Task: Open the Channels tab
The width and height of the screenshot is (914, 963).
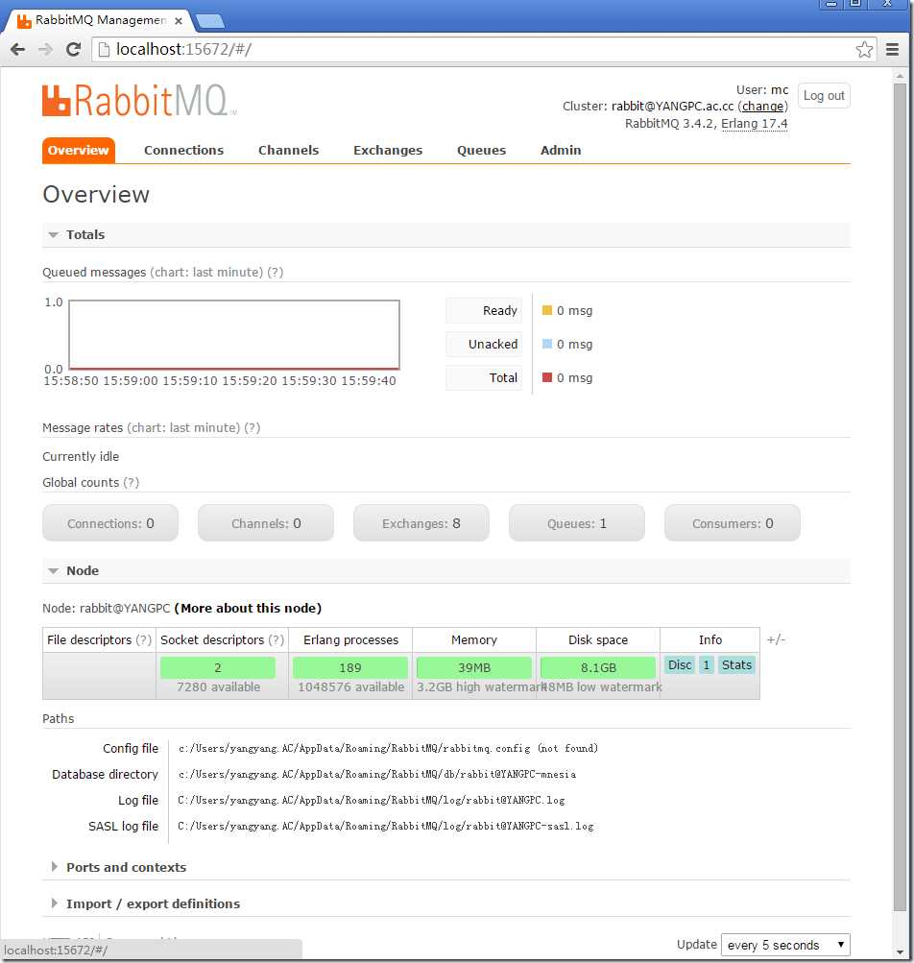Action: 288,151
